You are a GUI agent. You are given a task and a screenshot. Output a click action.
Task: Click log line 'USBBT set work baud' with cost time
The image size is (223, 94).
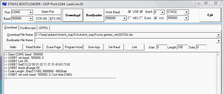coord(38,75)
